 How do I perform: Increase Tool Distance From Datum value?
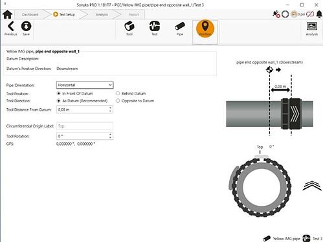point(110,107)
